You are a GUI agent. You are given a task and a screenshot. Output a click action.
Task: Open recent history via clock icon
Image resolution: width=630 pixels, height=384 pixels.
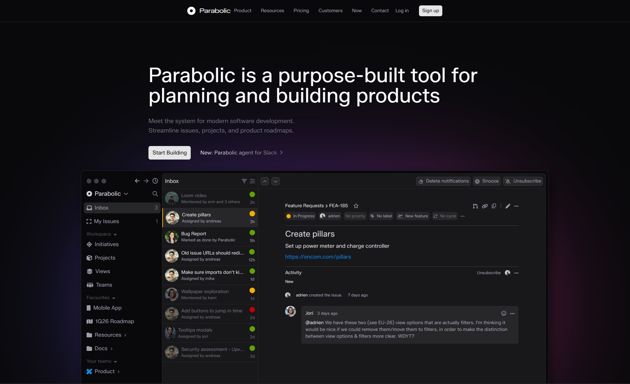tap(155, 181)
